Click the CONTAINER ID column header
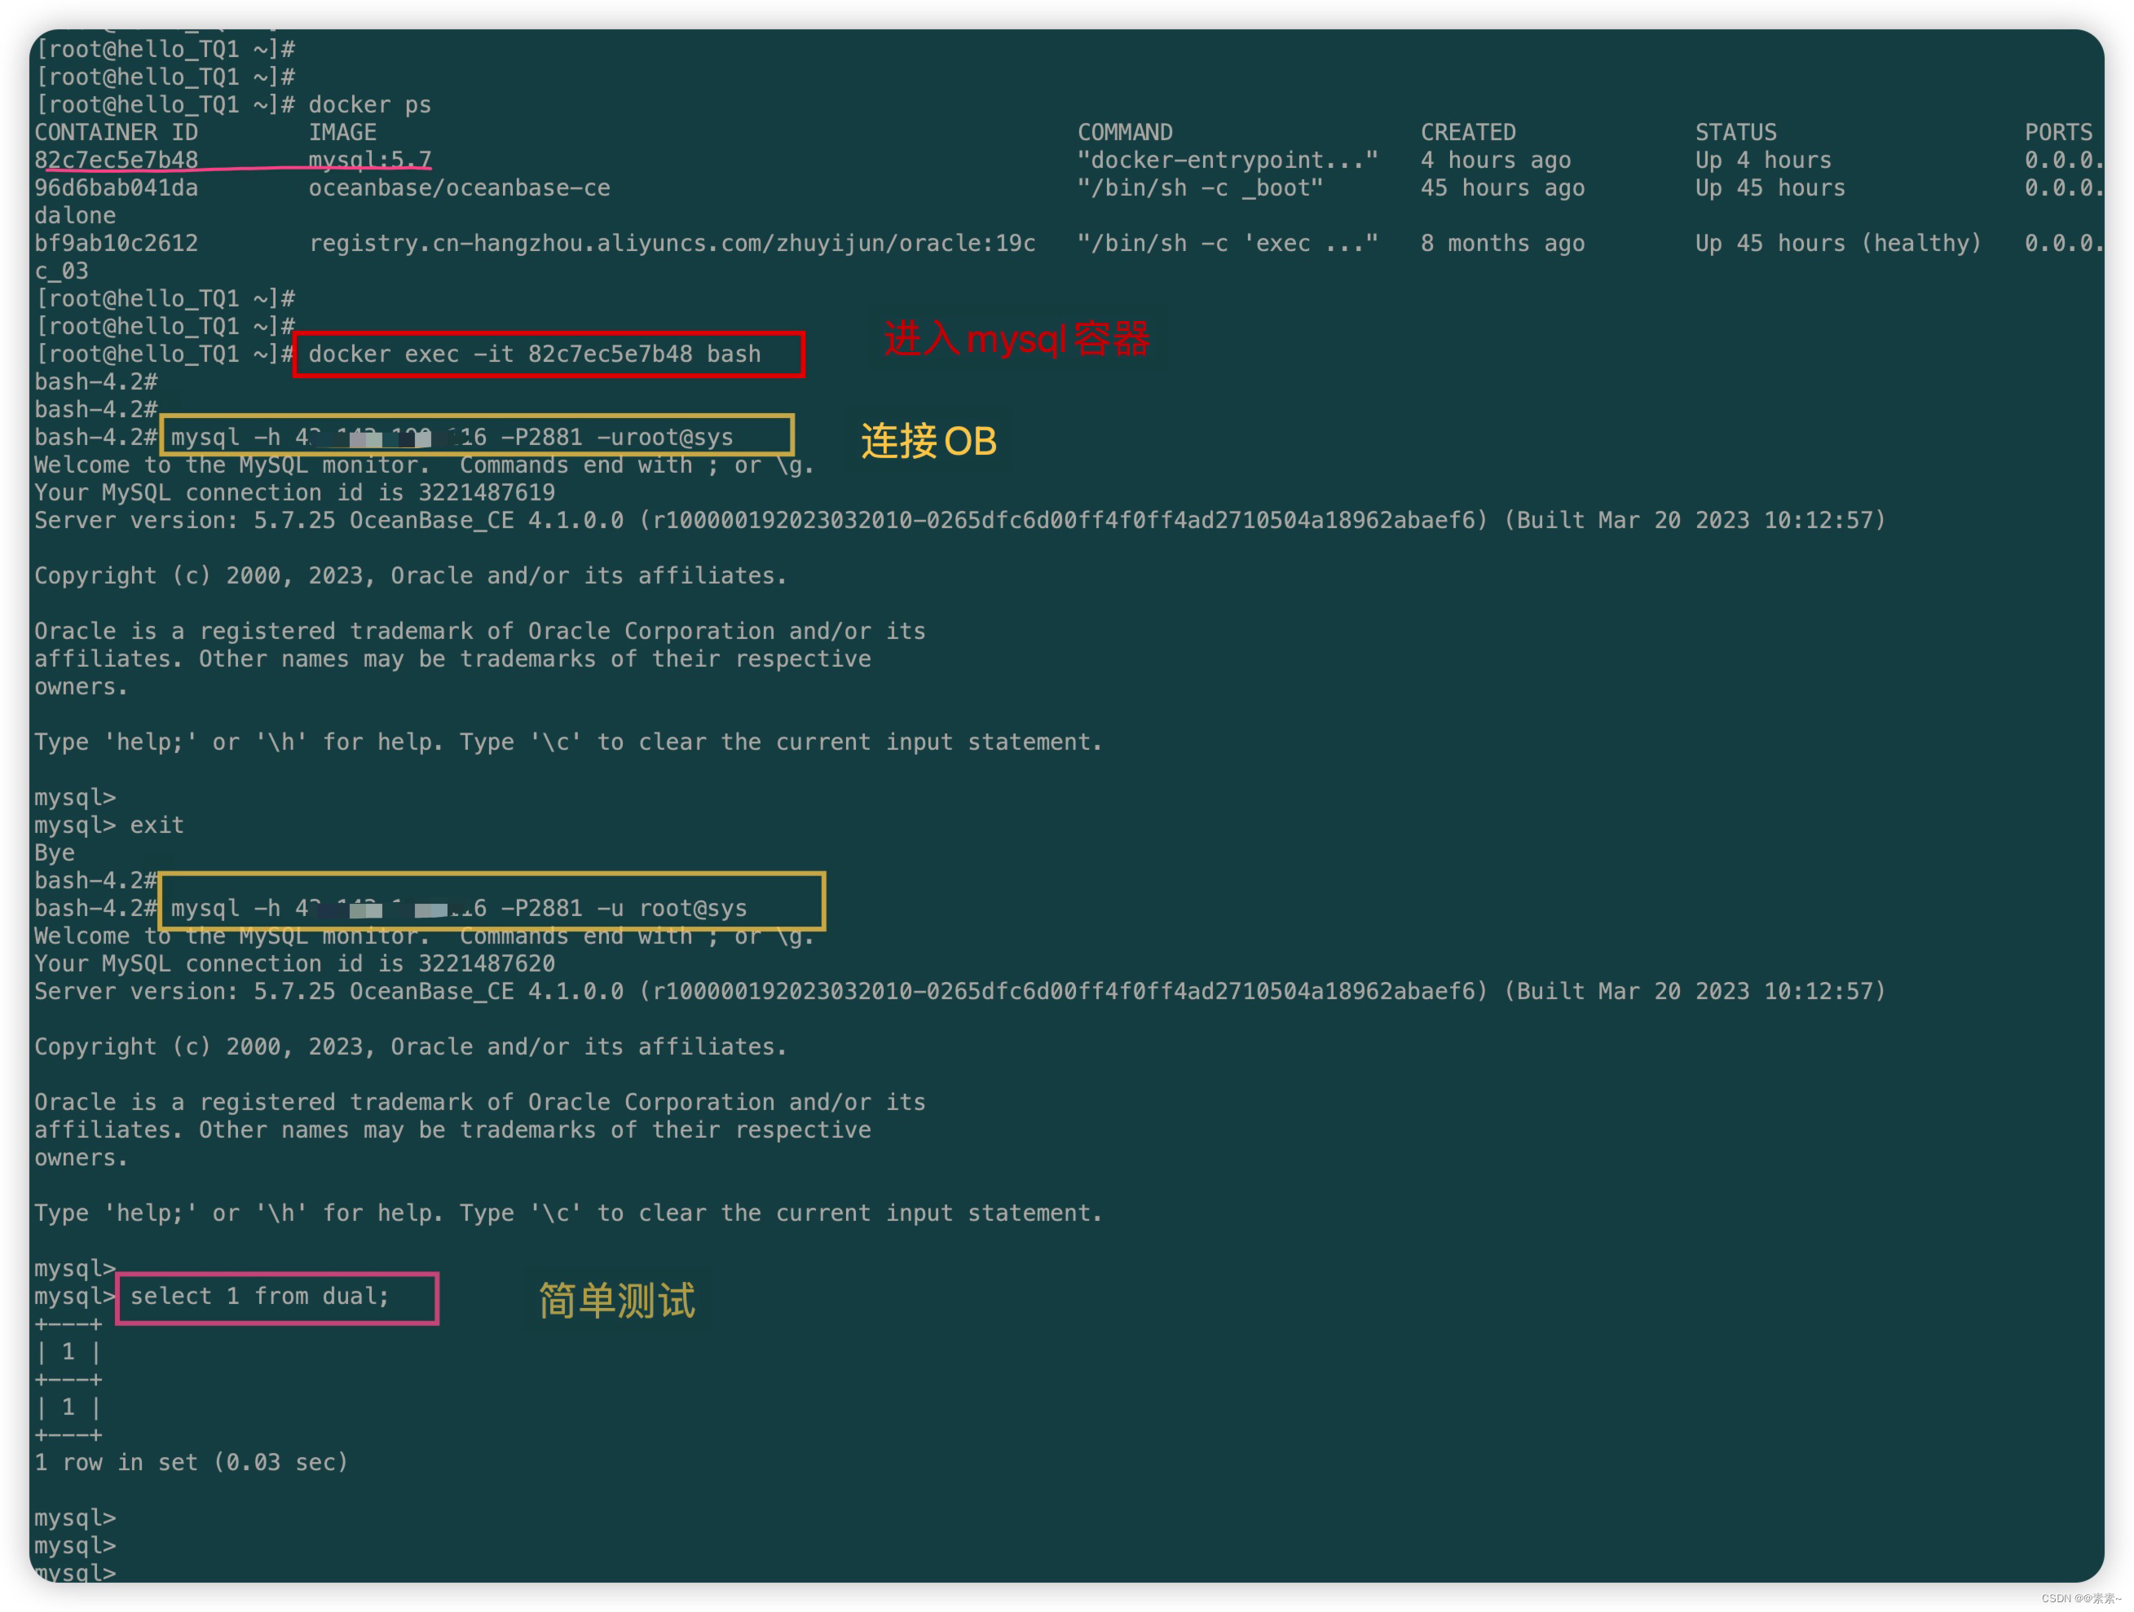Screen dimensions: 2134x1612 tap(116, 132)
